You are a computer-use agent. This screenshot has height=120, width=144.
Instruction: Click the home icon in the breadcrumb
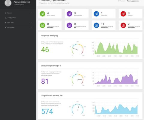pos(119,1)
